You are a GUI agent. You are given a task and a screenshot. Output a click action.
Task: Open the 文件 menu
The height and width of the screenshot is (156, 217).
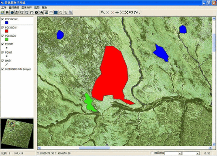point(4,7)
